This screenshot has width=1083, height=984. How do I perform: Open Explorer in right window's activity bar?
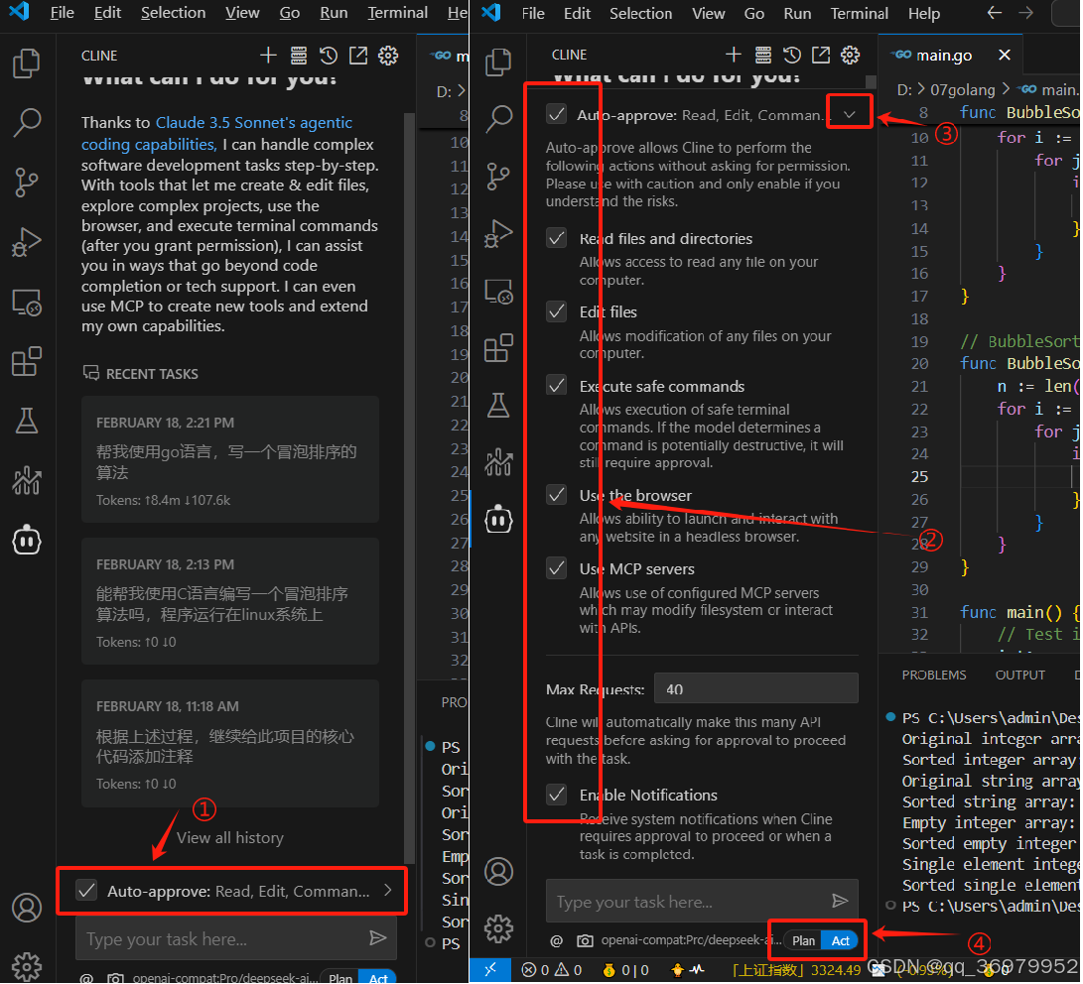[498, 62]
